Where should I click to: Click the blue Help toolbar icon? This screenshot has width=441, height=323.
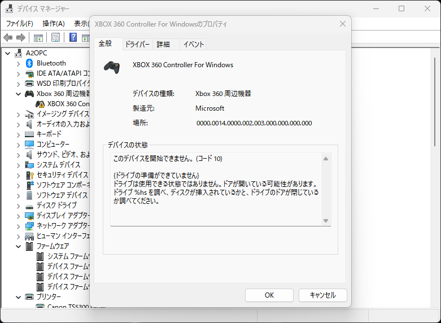tap(73, 37)
